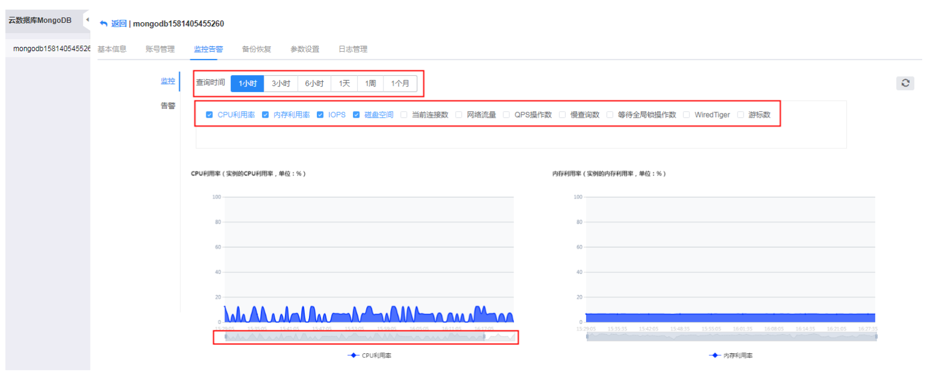
Task: Click the blue memory usage band in the chart
Action: 730,318
